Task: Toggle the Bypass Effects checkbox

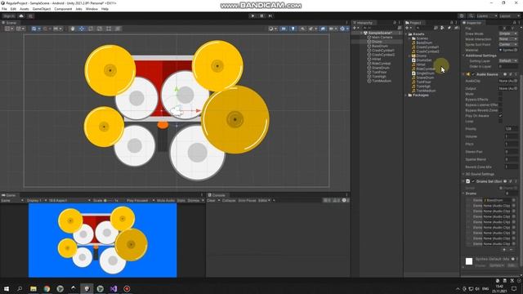Action: (x=500, y=100)
